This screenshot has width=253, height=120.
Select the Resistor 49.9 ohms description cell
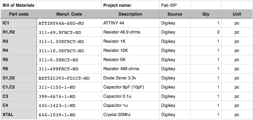pyautogui.click(x=130, y=32)
